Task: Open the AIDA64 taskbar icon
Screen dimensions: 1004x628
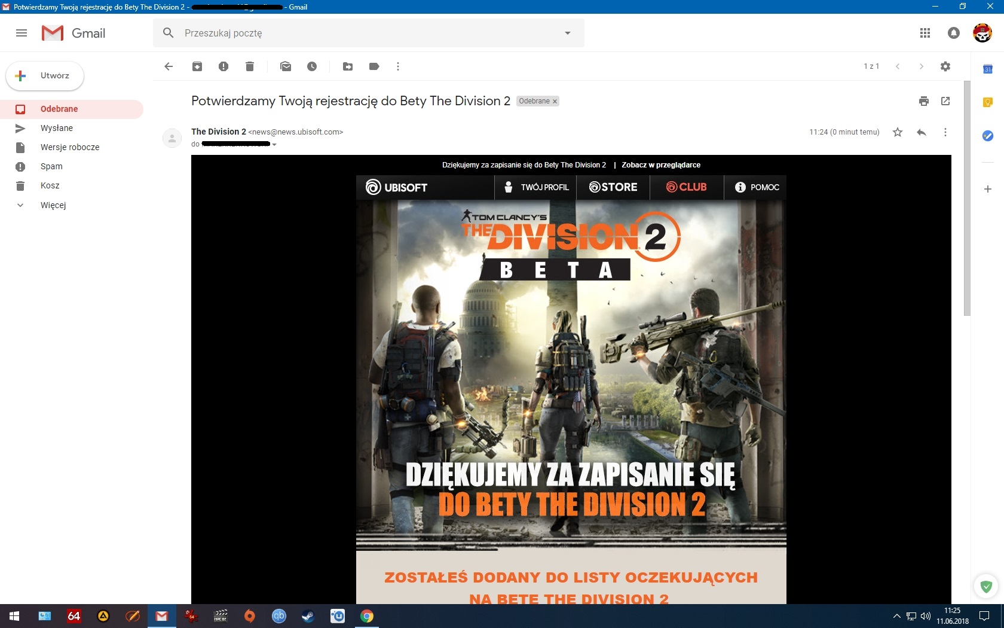Action: click(x=74, y=616)
